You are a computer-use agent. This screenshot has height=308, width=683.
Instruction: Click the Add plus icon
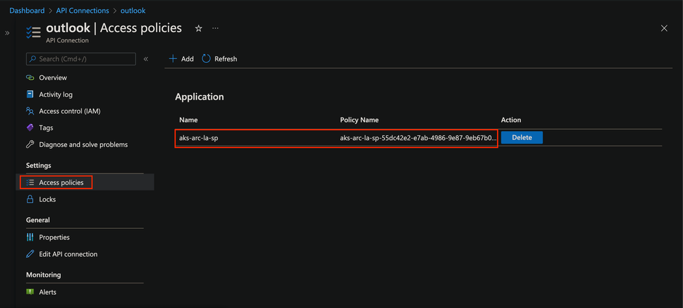tap(174, 59)
